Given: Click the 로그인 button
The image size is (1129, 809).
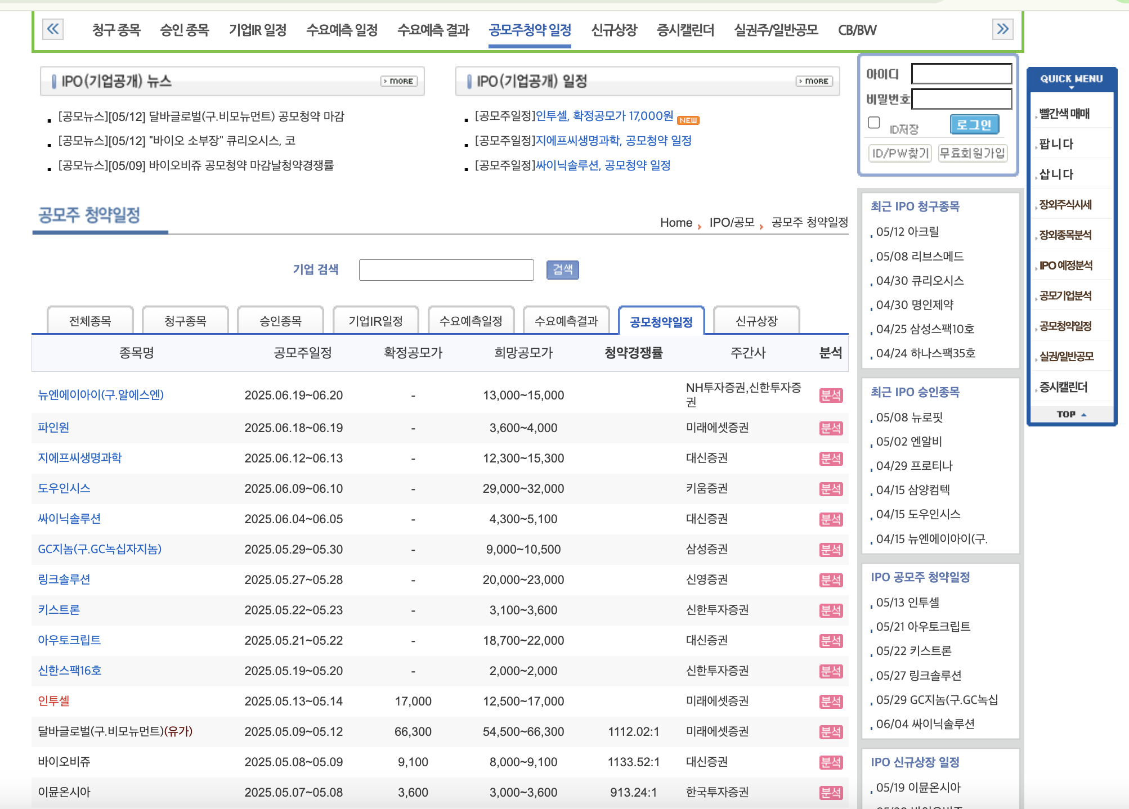Looking at the screenshot, I should click(975, 124).
